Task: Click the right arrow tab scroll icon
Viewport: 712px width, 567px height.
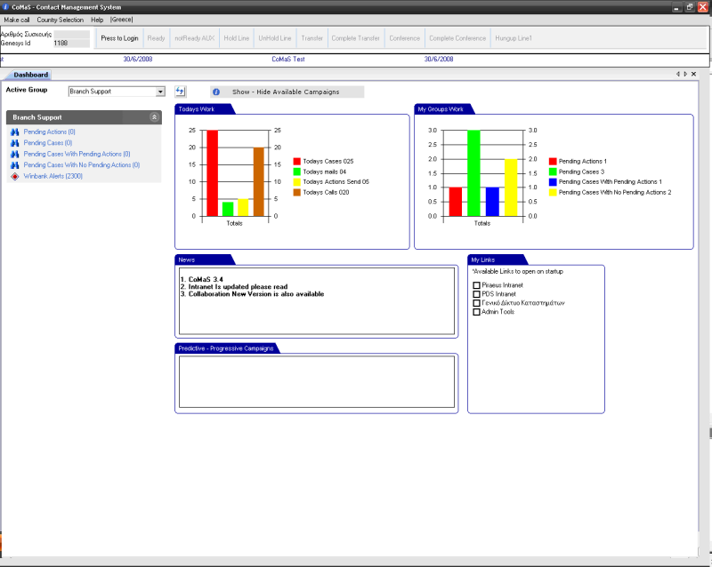Action: (x=685, y=74)
